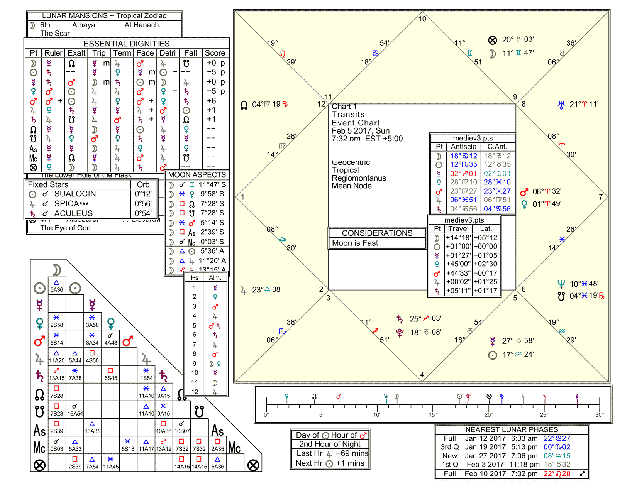Select the Sun glyph at 17° Aquarius
This screenshot has height=492, width=637.
click(492, 355)
